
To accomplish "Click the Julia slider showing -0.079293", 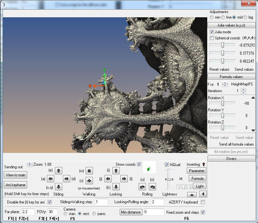I will (x=223, y=45).
